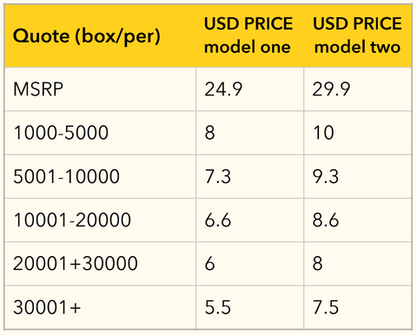Select model one price 8 cell
This screenshot has width=417, height=335.
[x=250, y=133]
